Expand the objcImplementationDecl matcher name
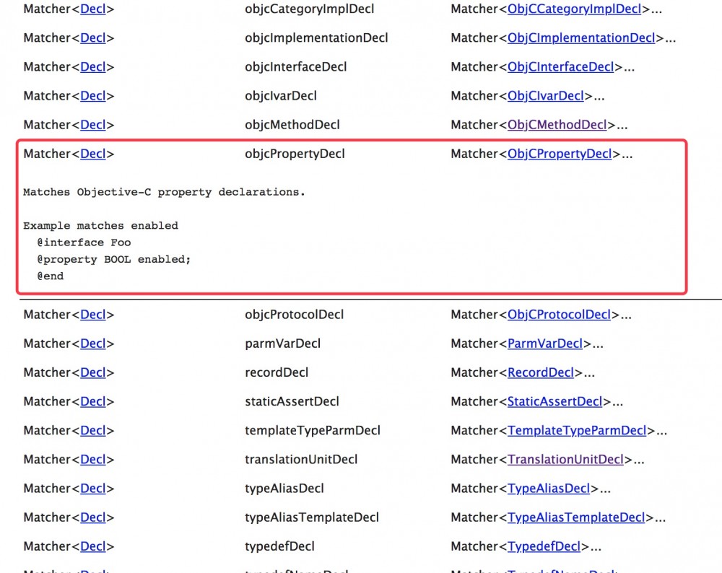This screenshot has width=722, height=573. click(316, 38)
